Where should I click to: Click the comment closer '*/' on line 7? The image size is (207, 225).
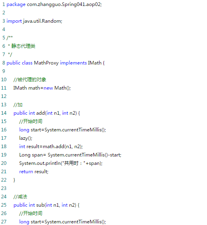(10, 55)
